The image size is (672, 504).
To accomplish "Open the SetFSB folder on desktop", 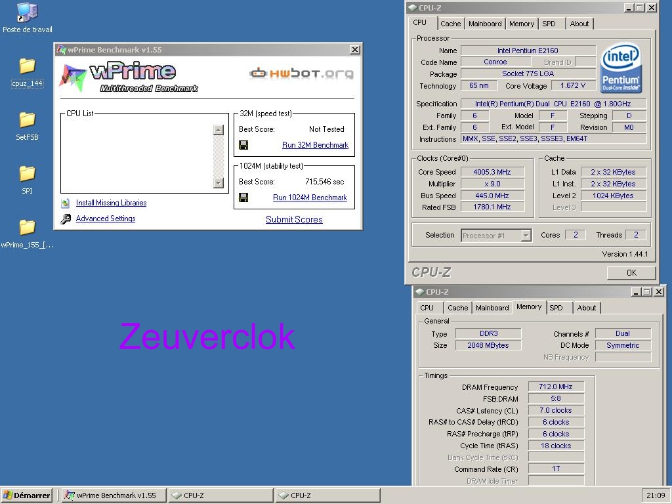I will [27, 119].
